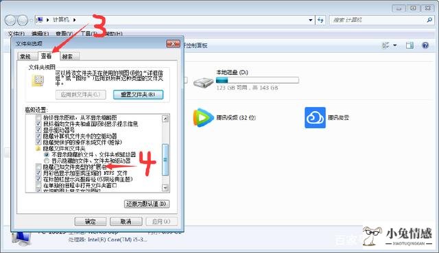Image resolution: width=439 pixels, height=253 pixels.
Task: Click the D: drive usage bar
Action: click(x=257, y=80)
